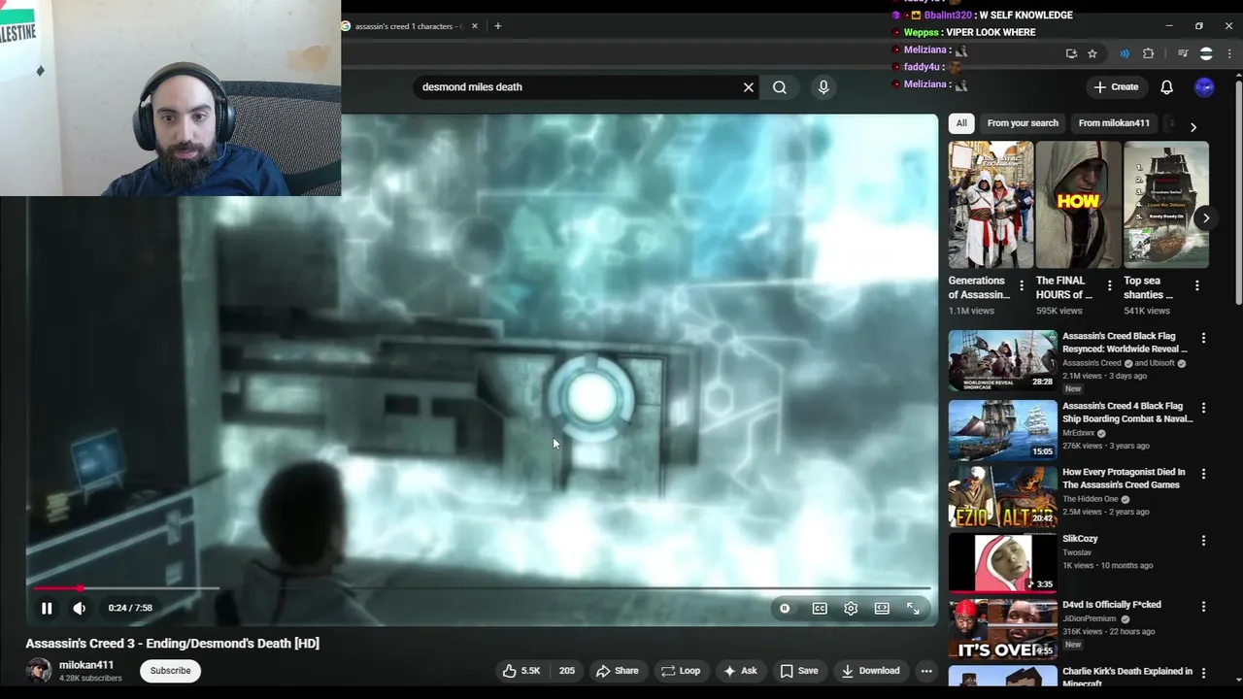Close the 'assassin's creed 1 characters' tab
Screen dimensions: 1243x699
(474, 26)
